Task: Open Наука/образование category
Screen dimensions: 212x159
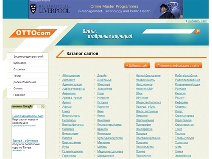Action: pyautogui.click(x=148, y=75)
